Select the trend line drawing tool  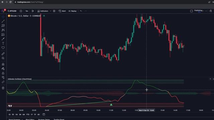click(3, 21)
